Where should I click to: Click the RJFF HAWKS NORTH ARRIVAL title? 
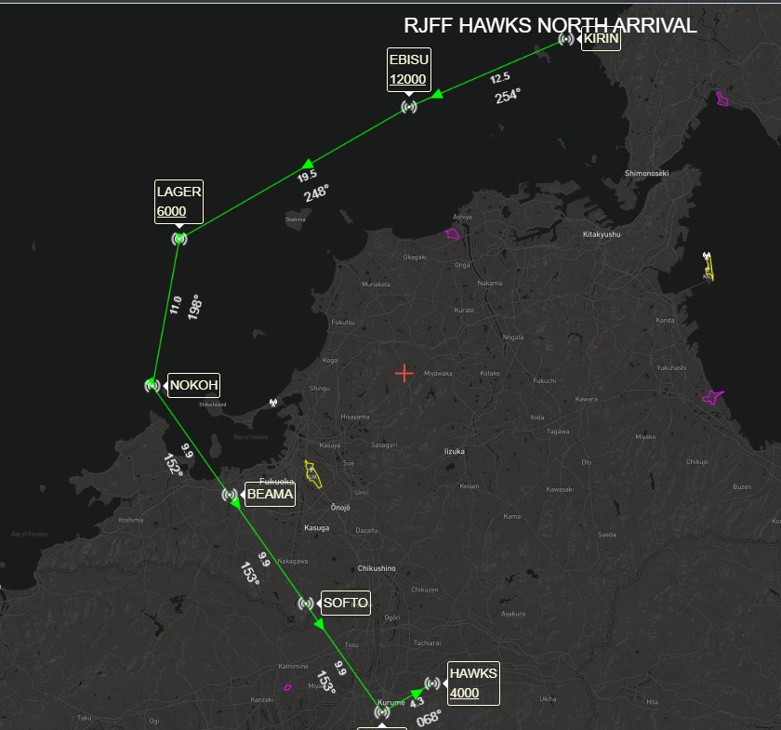[x=549, y=25]
